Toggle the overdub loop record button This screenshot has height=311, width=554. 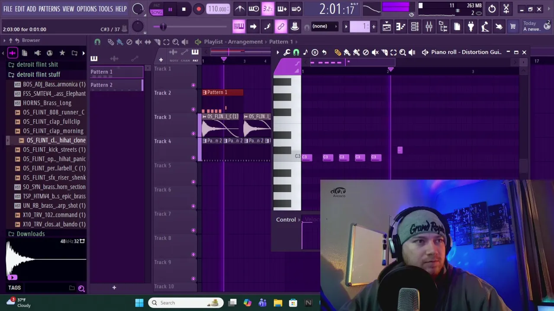[296, 9]
